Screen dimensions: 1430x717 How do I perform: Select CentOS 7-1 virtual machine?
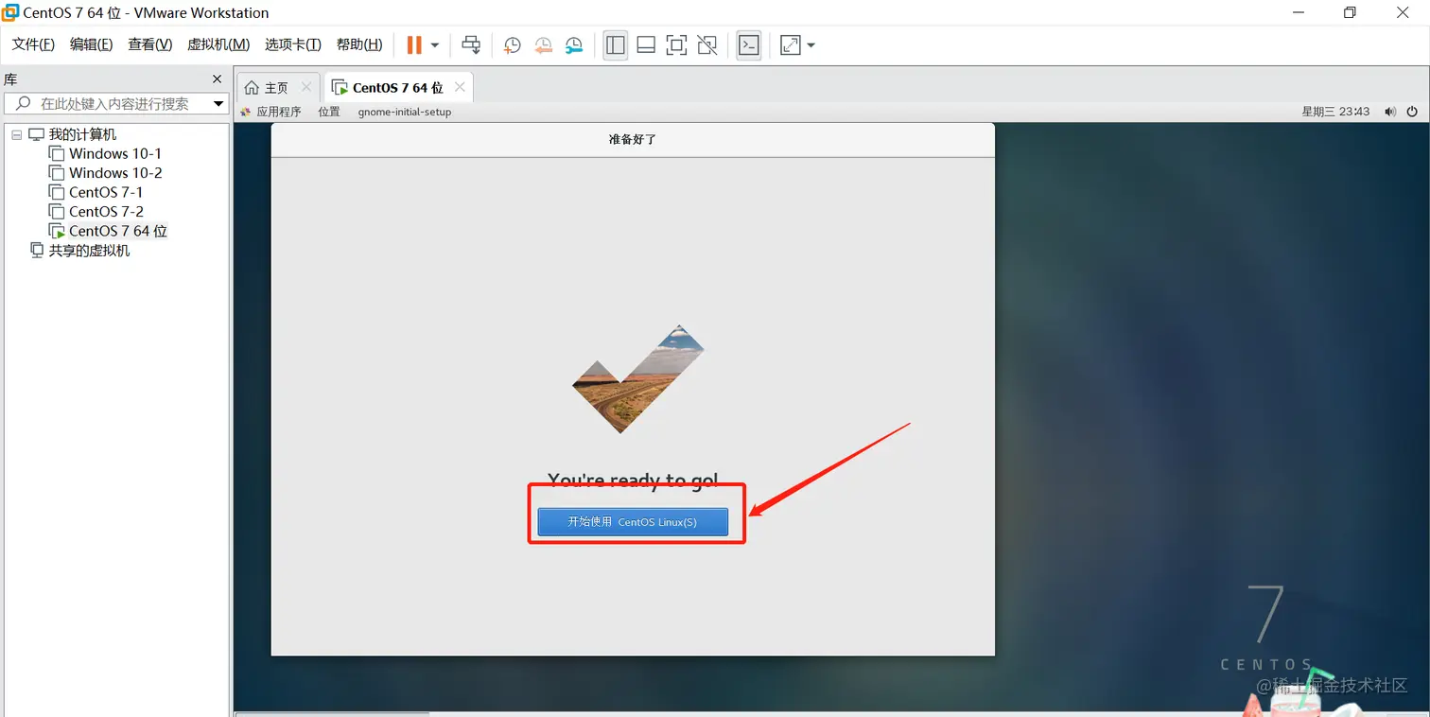106,192
